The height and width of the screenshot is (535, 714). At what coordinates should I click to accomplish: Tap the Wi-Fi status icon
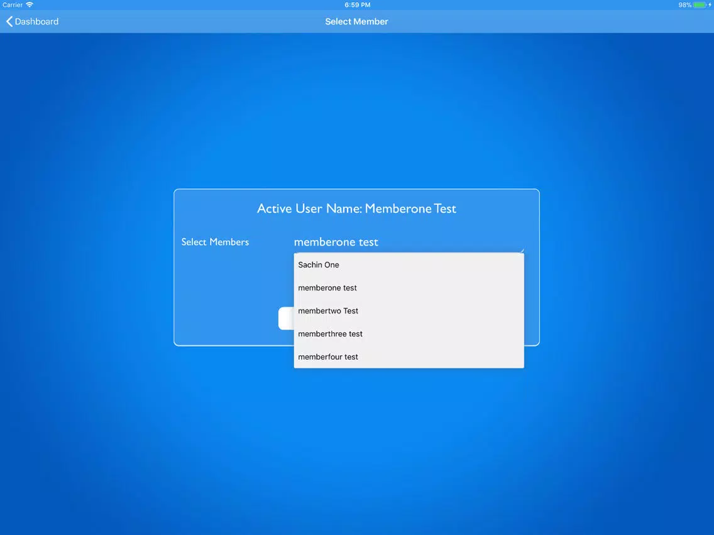tap(30, 4)
